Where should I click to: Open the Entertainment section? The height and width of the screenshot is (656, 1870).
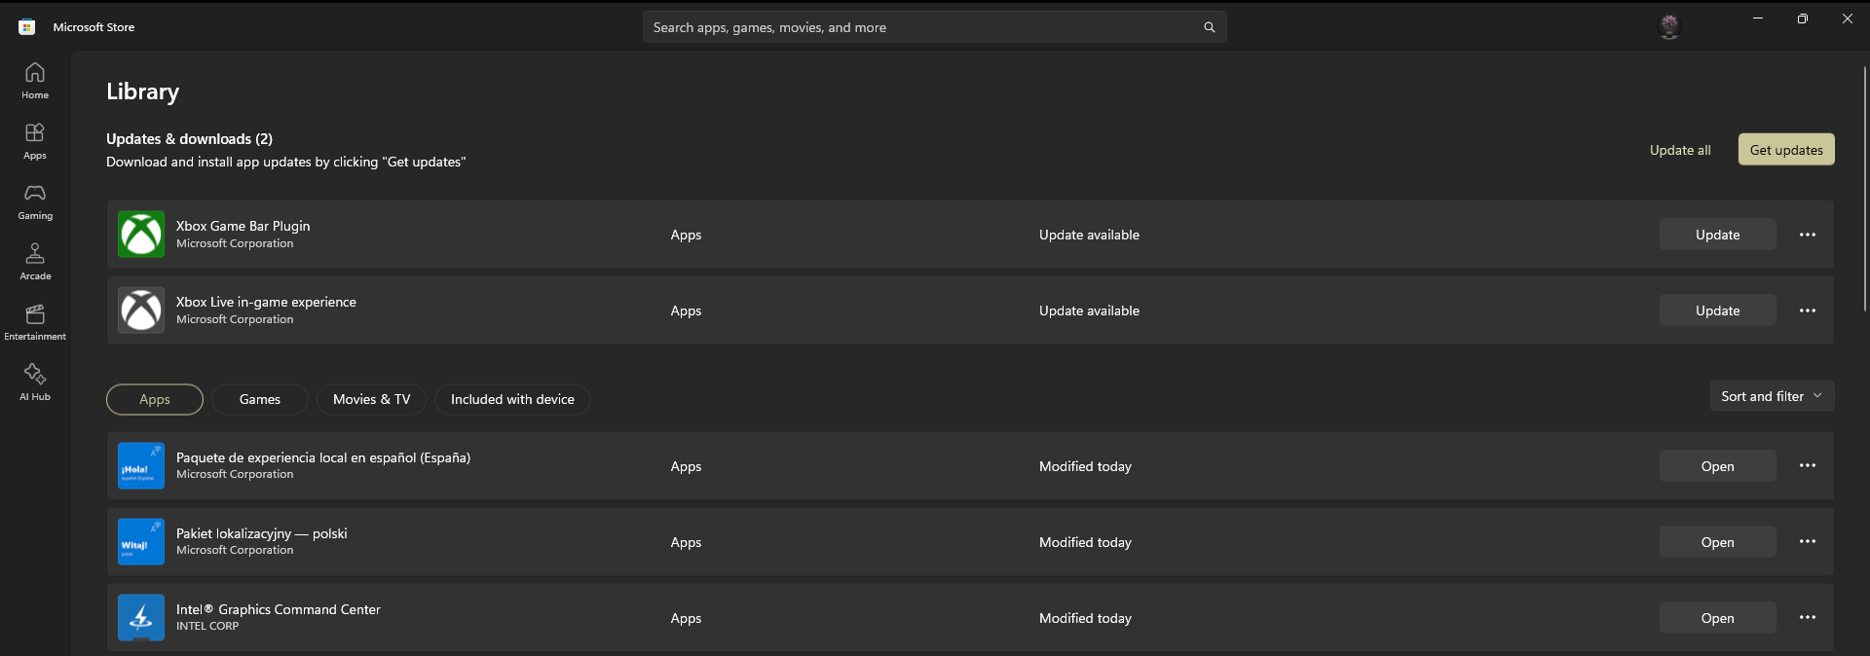tap(35, 322)
